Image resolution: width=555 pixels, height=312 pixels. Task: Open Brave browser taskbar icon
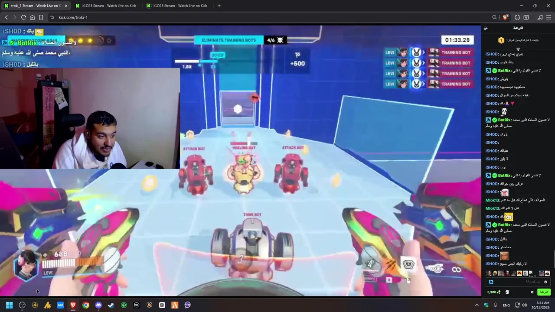73,305
